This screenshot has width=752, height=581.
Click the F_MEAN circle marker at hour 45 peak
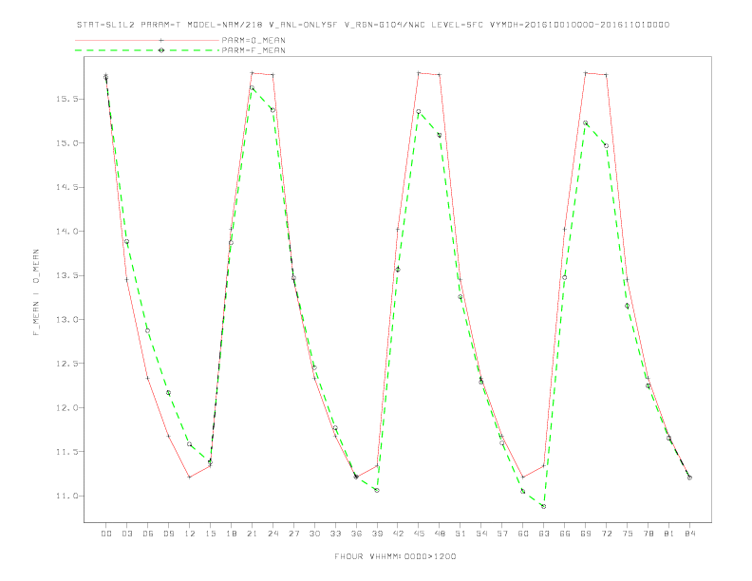coord(418,112)
